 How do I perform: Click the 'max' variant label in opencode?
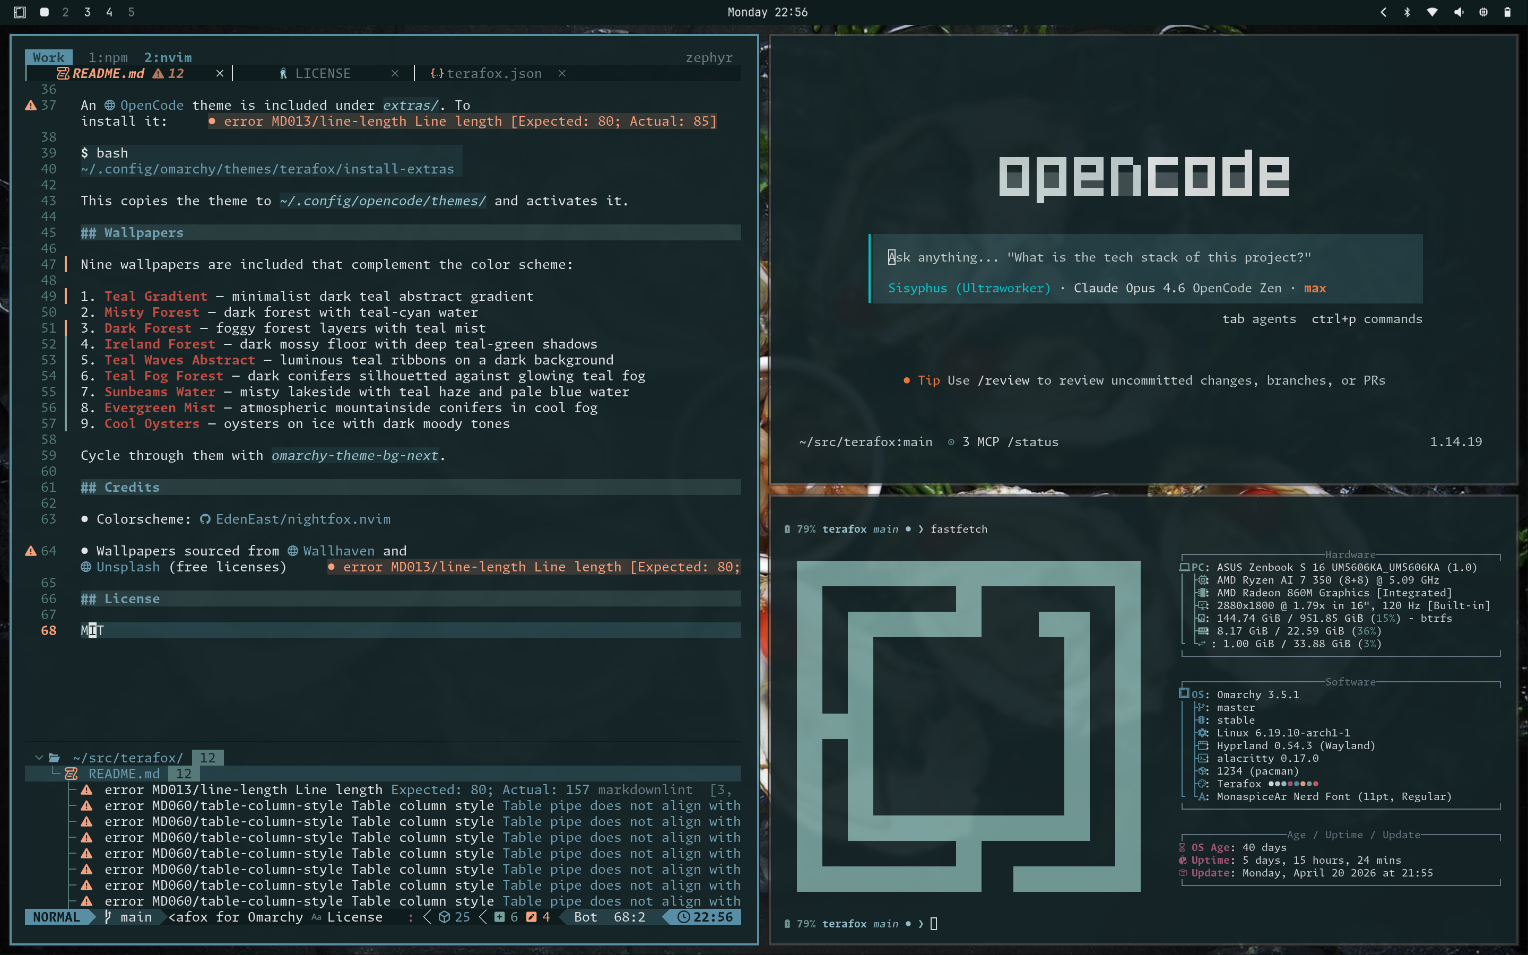tap(1315, 288)
